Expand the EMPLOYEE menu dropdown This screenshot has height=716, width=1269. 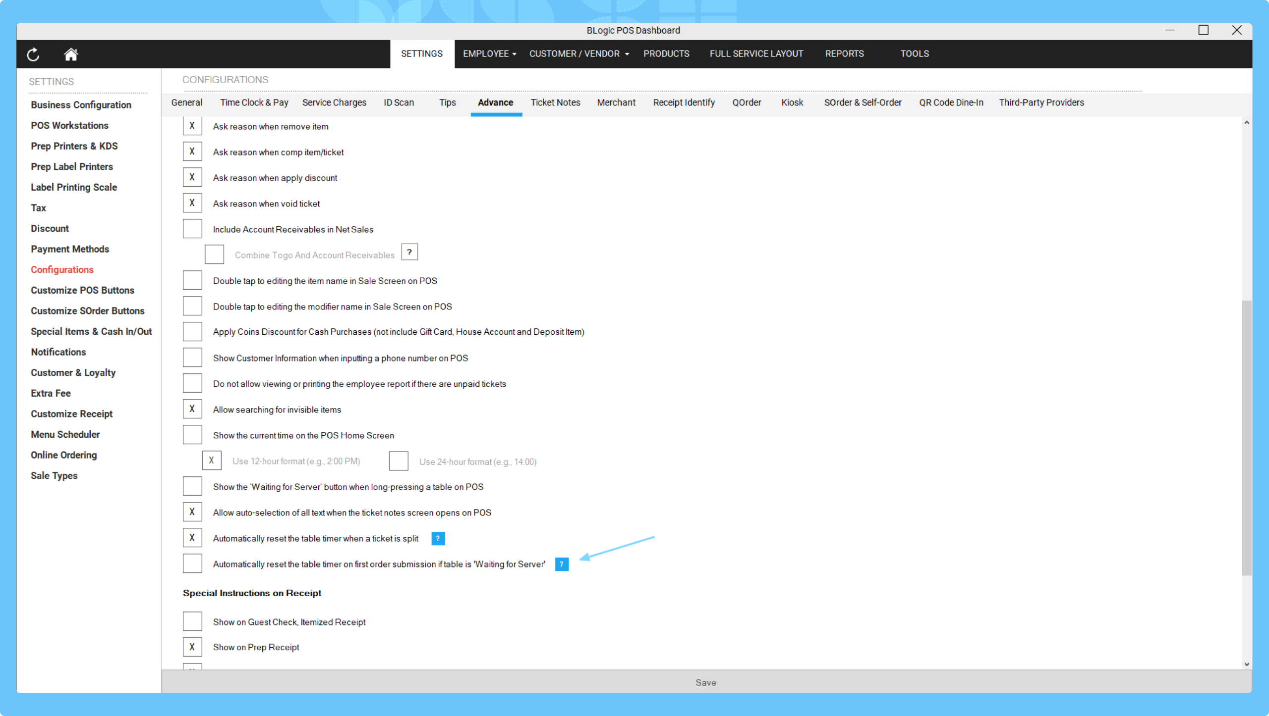490,53
